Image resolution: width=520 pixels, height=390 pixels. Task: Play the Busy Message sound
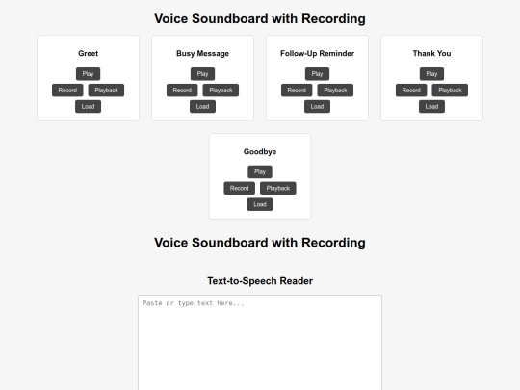click(x=202, y=74)
